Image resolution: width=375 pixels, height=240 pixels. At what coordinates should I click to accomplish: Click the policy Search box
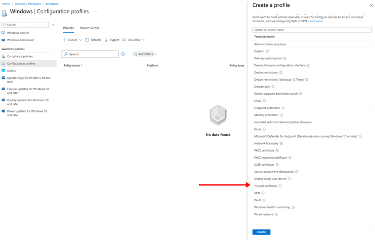(x=90, y=54)
